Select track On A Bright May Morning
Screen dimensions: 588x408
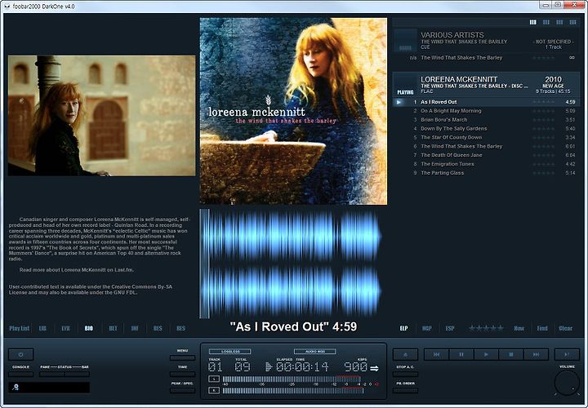click(x=486, y=111)
